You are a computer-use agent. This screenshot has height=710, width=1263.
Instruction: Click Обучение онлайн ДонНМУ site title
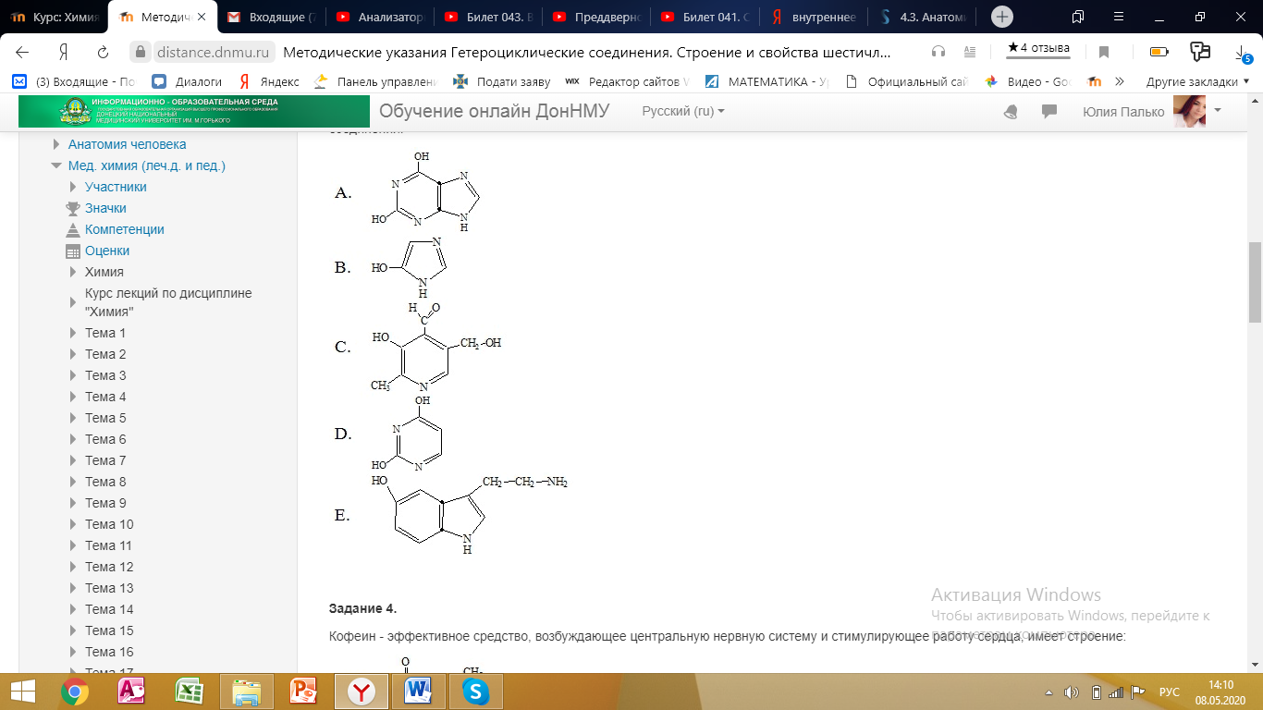[x=495, y=111]
